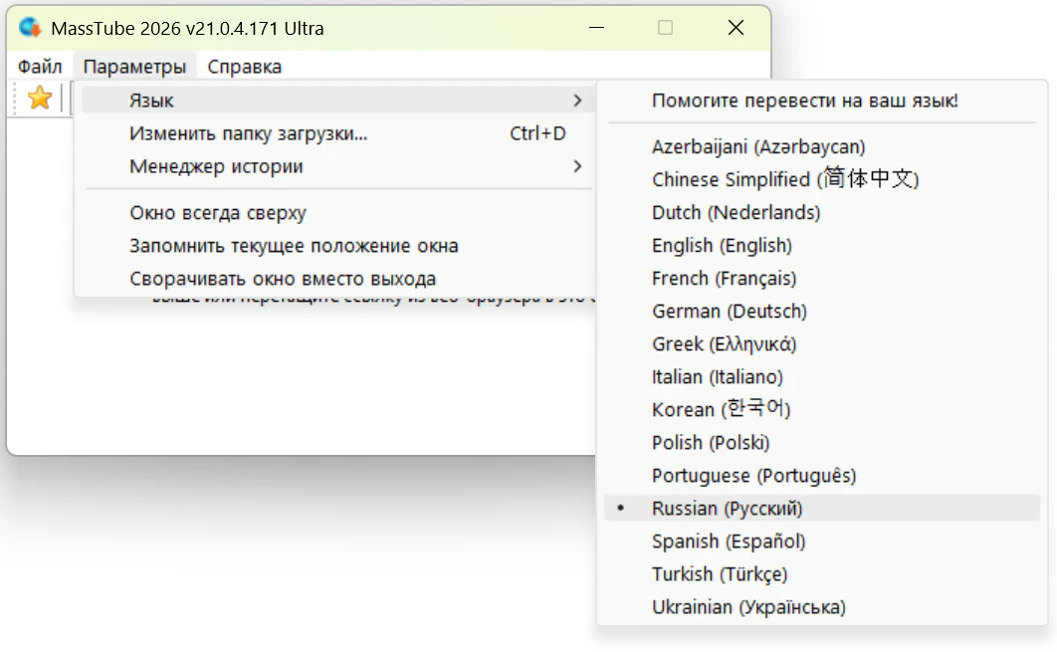Viewport: 1057px width, 652px height.
Task: Switch language to English (English)
Action: point(722,246)
